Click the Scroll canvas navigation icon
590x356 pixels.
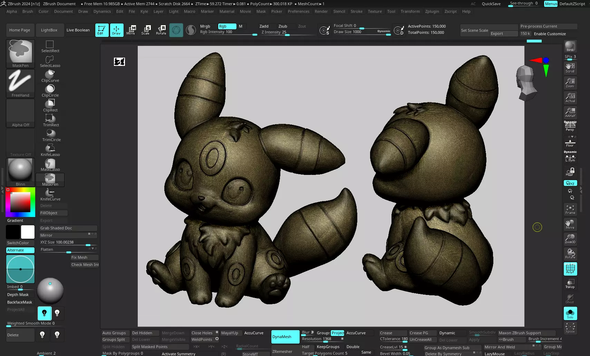(570, 68)
